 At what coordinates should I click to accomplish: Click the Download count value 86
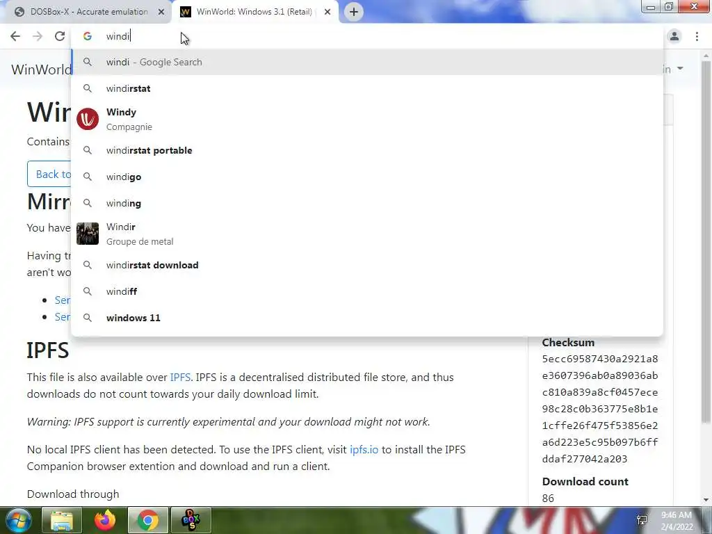click(548, 498)
